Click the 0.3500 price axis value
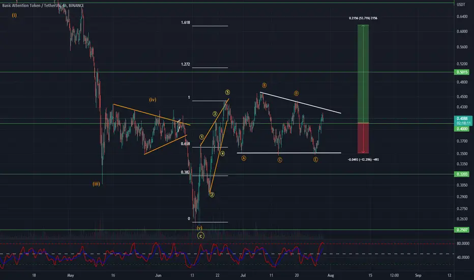The image size is (474, 280). tap(462, 154)
